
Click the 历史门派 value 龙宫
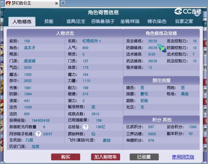click(35, 147)
